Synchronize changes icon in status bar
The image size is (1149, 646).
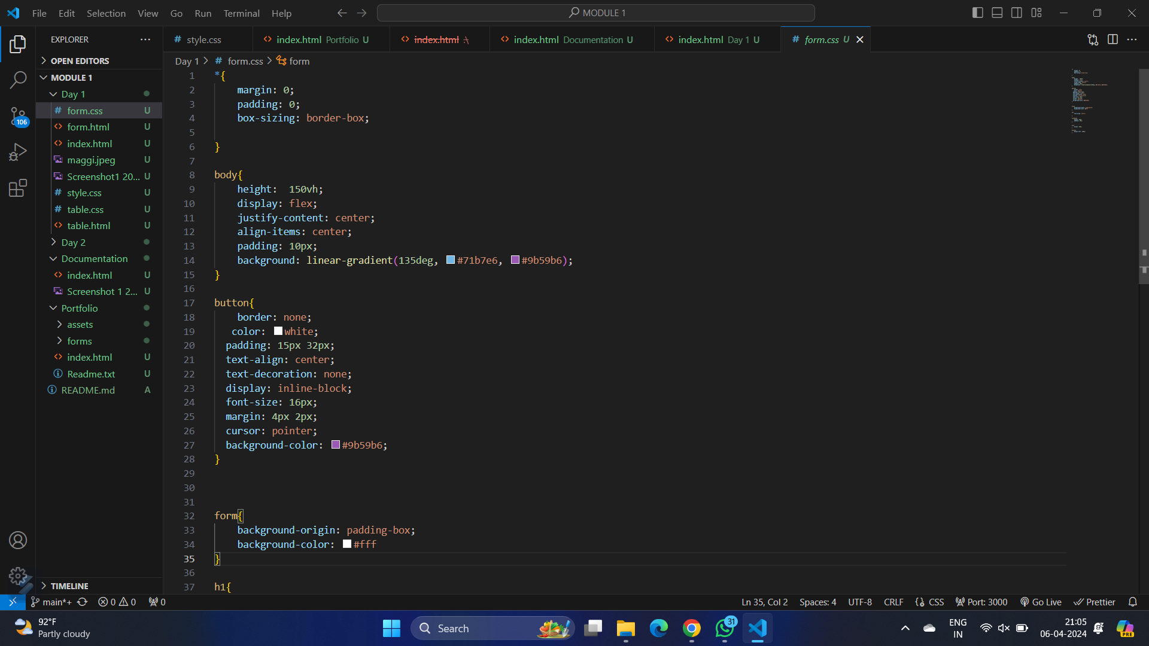83,602
